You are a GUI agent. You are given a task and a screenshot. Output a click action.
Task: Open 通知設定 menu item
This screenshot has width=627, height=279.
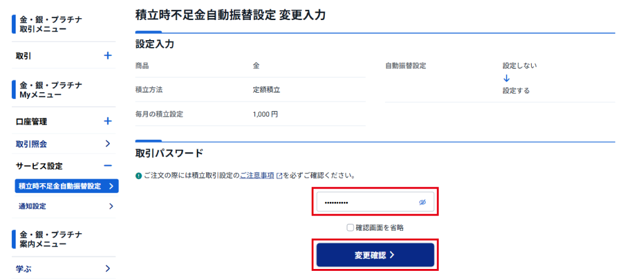(33, 206)
